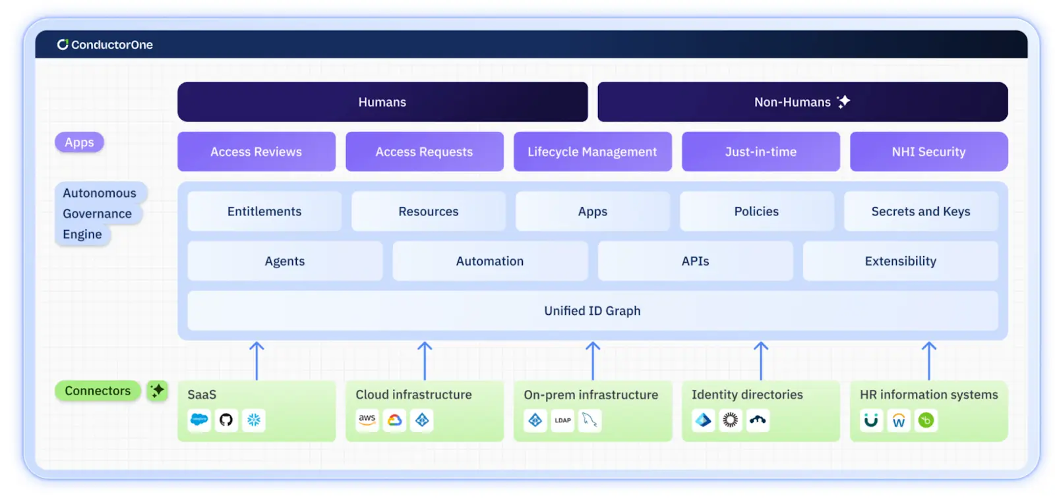Open the Okta sunburst directory icon
The width and height of the screenshot is (1055, 498).
731,420
